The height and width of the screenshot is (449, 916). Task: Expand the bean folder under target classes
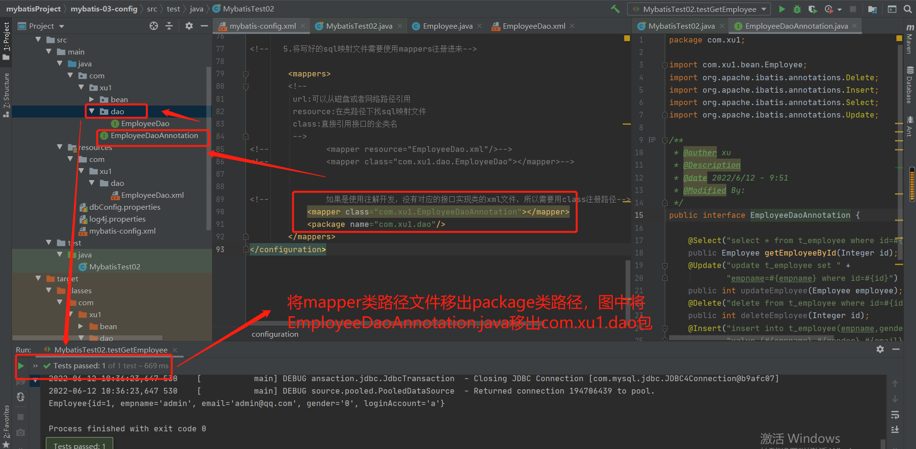[x=81, y=326]
